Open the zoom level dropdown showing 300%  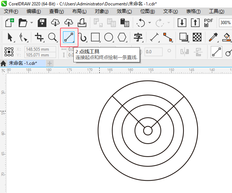click(226, 23)
